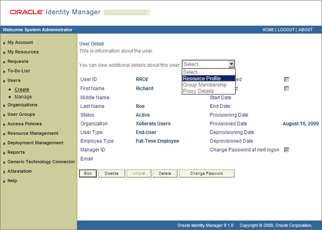Open Generic Technology Connector menu
322x230 pixels.
tap(41, 162)
